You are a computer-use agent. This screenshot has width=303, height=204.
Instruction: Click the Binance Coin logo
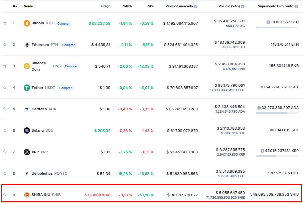[x=27, y=66]
